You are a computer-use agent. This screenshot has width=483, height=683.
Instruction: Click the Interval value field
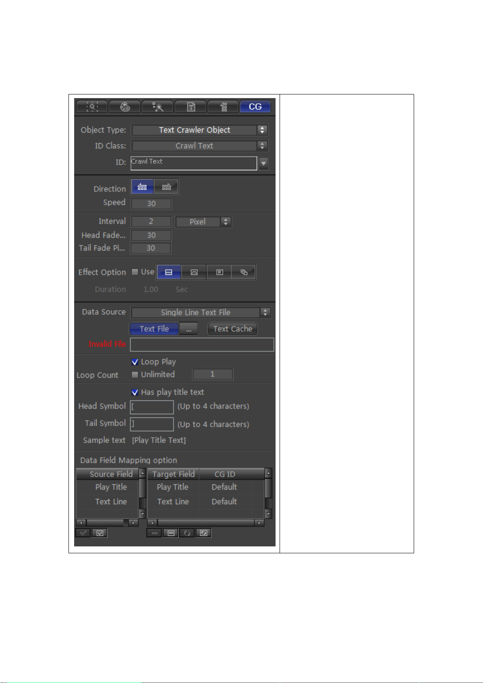click(x=151, y=222)
